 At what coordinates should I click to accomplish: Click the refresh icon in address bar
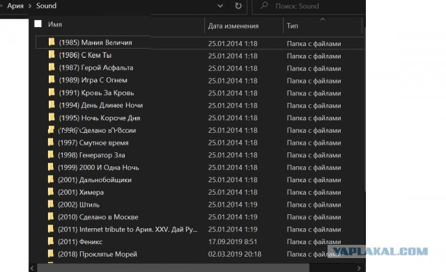[x=238, y=6]
